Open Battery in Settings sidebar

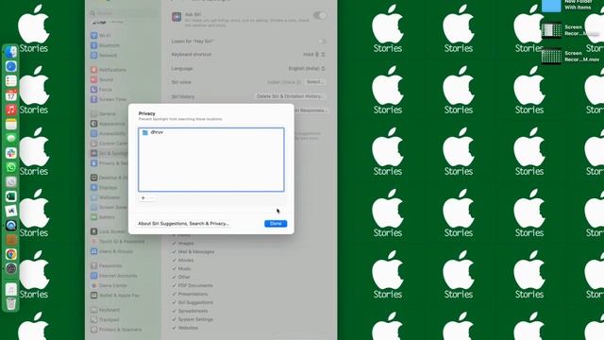click(x=103, y=217)
